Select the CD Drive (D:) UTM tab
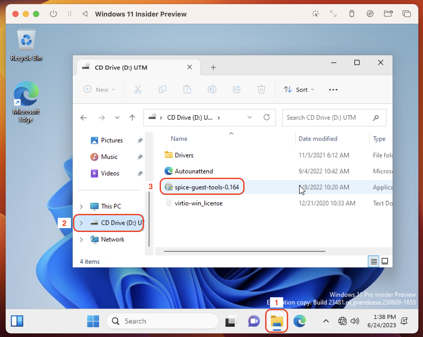The image size is (423, 337). [x=139, y=67]
